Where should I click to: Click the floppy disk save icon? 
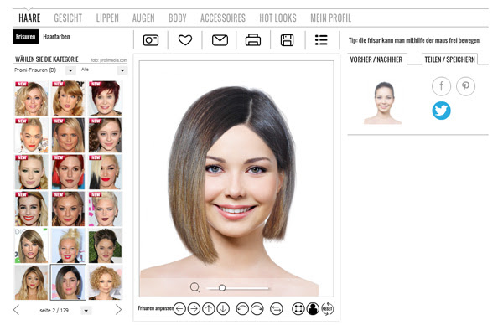(x=287, y=40)
